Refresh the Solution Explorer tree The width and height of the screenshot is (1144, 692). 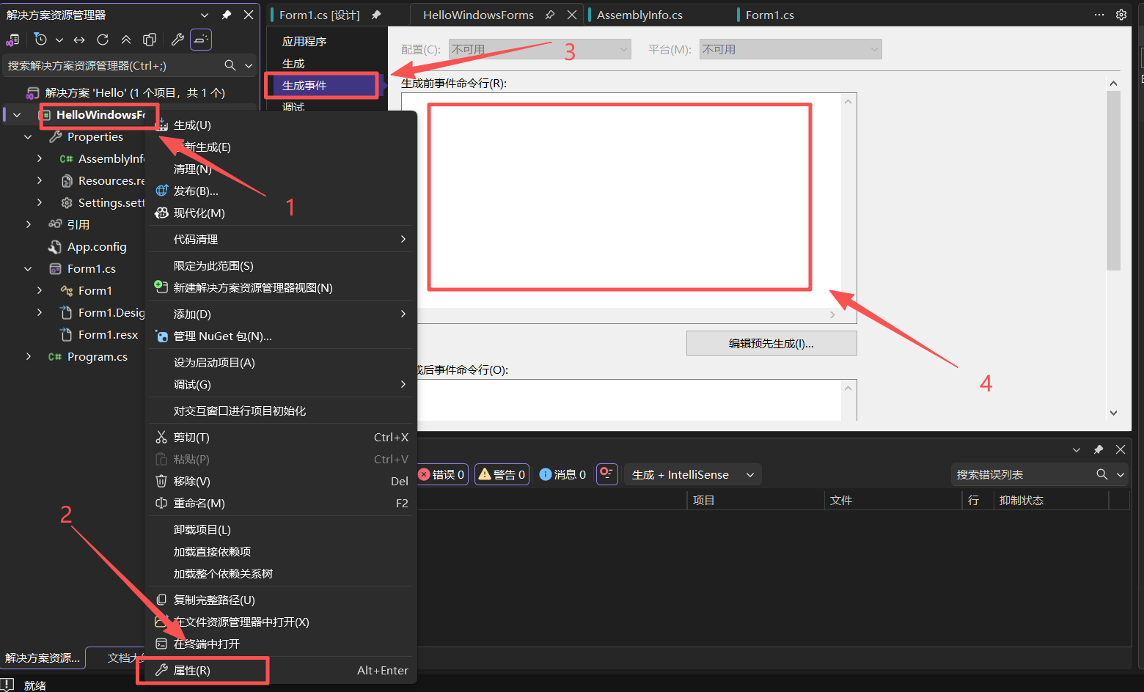(x=103, y=40)
